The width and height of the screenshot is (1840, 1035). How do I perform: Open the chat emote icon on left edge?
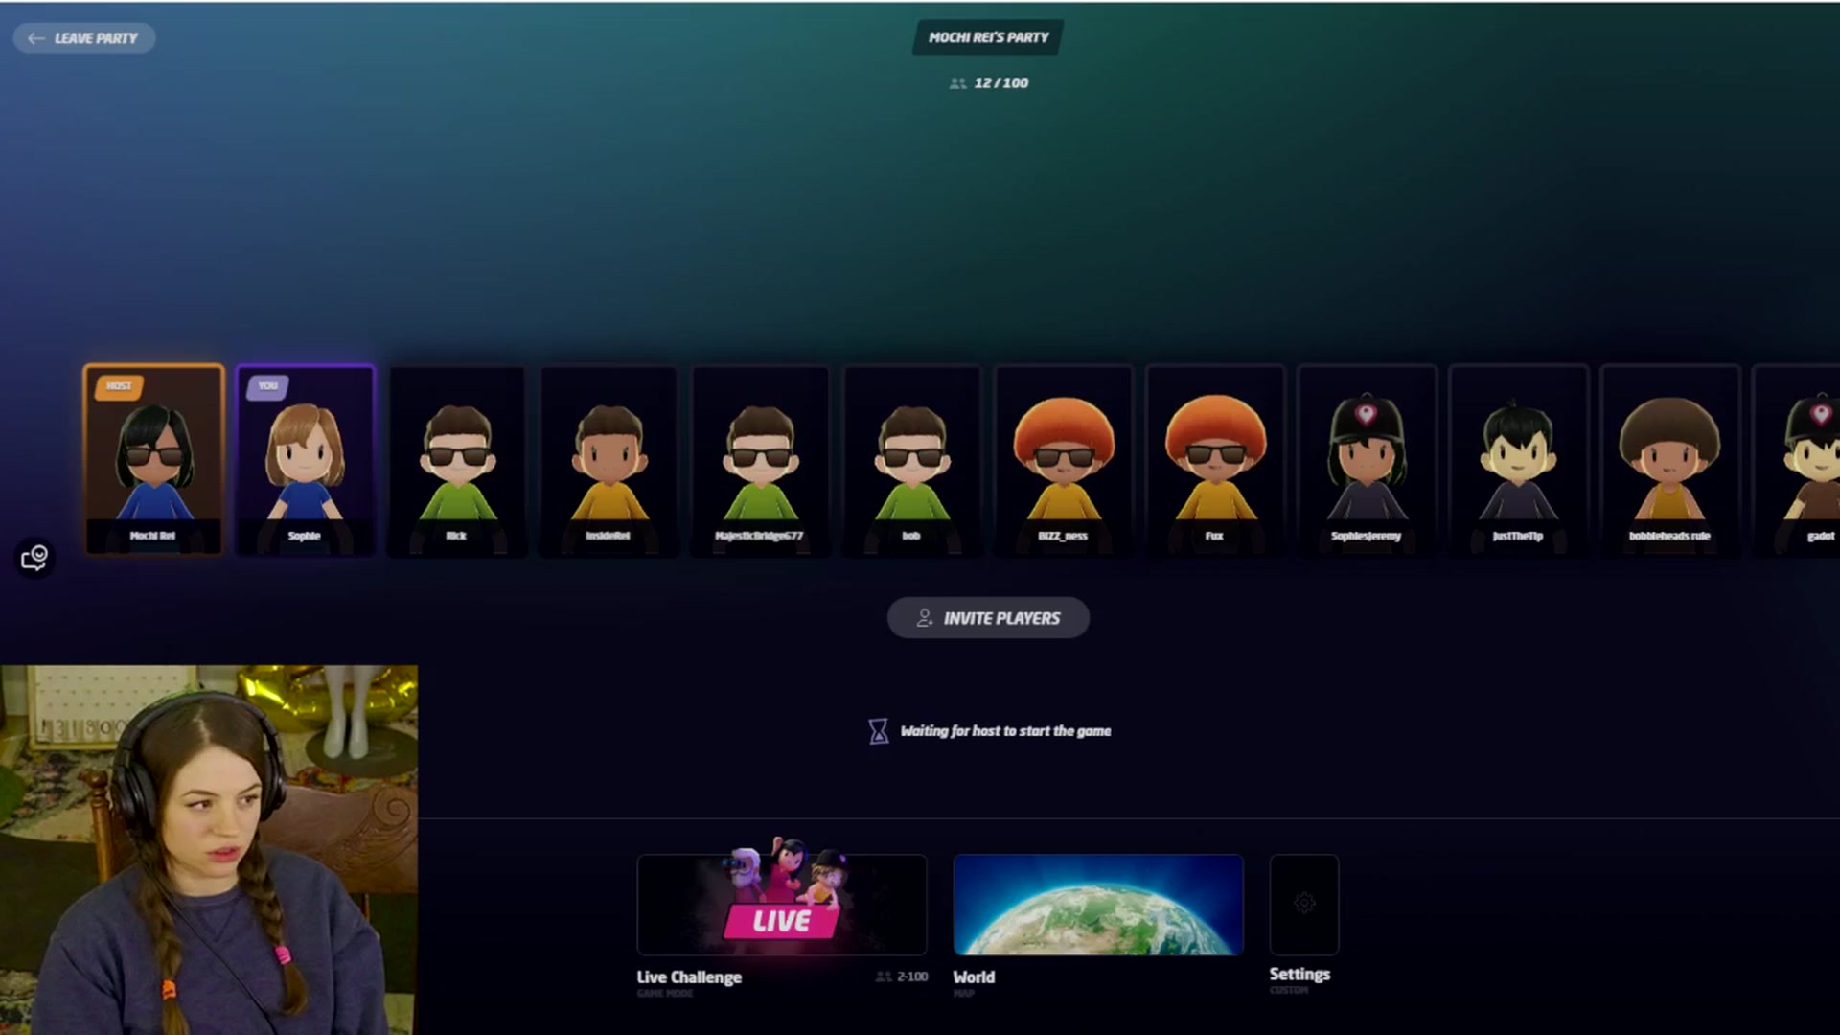34,557
